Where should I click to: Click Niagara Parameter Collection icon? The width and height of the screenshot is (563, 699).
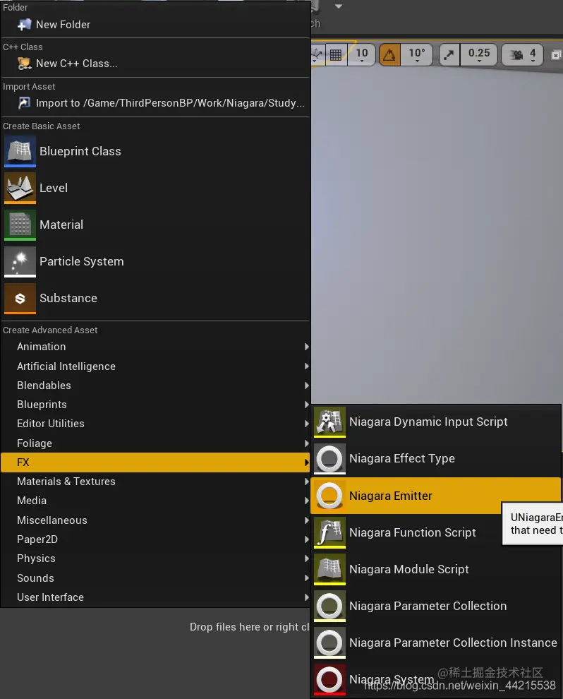[x=329, y=607]
